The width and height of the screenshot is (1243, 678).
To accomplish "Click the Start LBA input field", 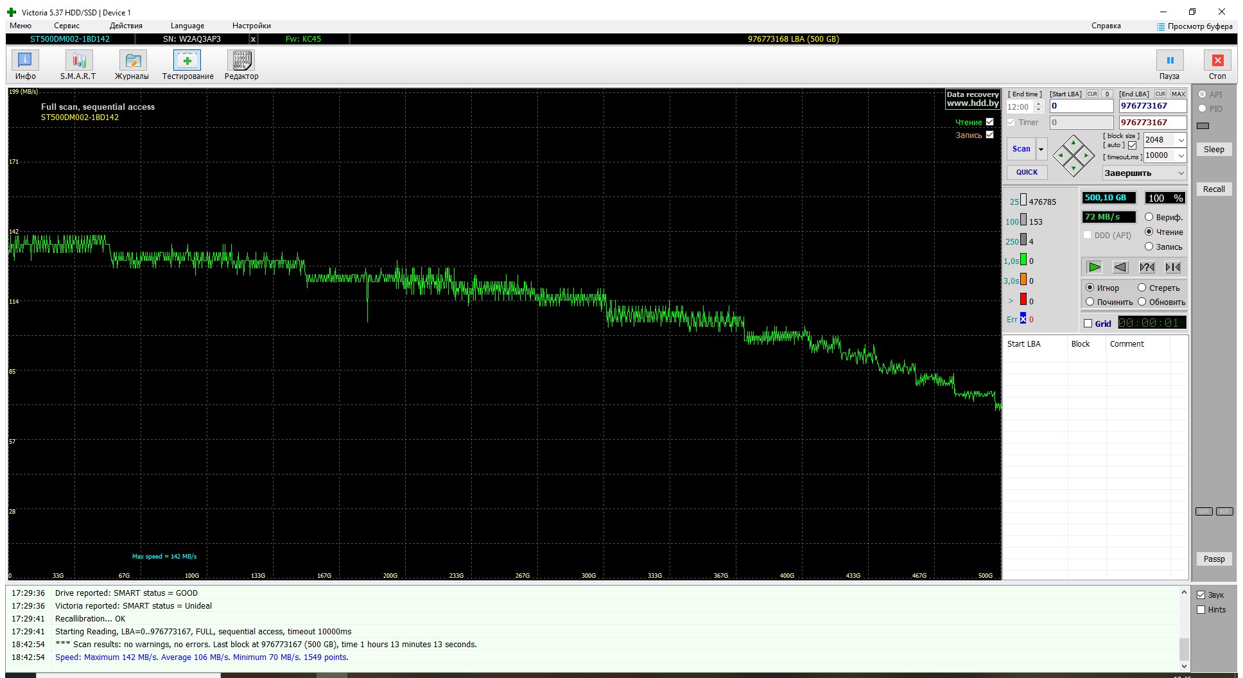I will click(1082, 106).
